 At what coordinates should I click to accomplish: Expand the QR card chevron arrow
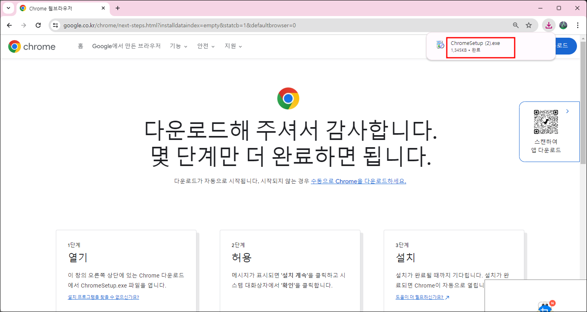567,111
